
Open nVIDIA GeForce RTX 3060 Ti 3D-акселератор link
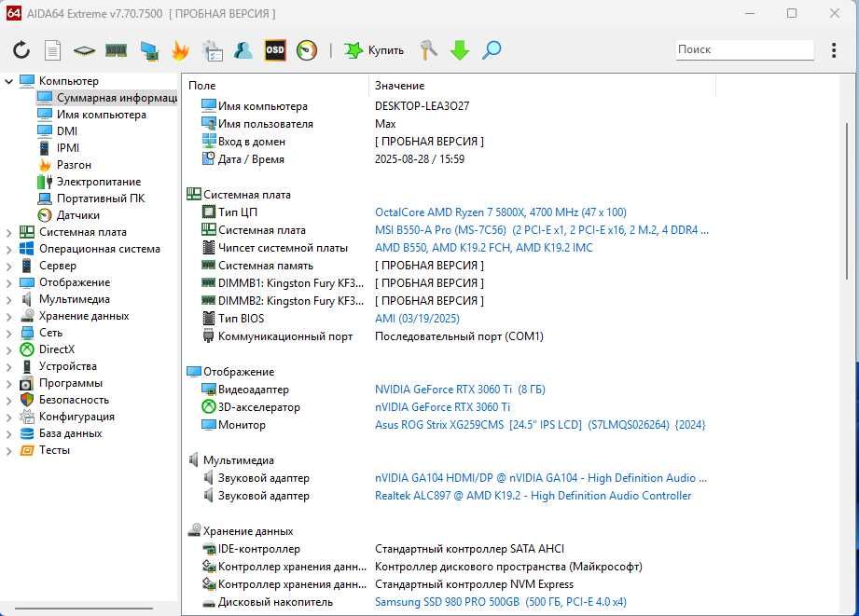pos(442,407)
